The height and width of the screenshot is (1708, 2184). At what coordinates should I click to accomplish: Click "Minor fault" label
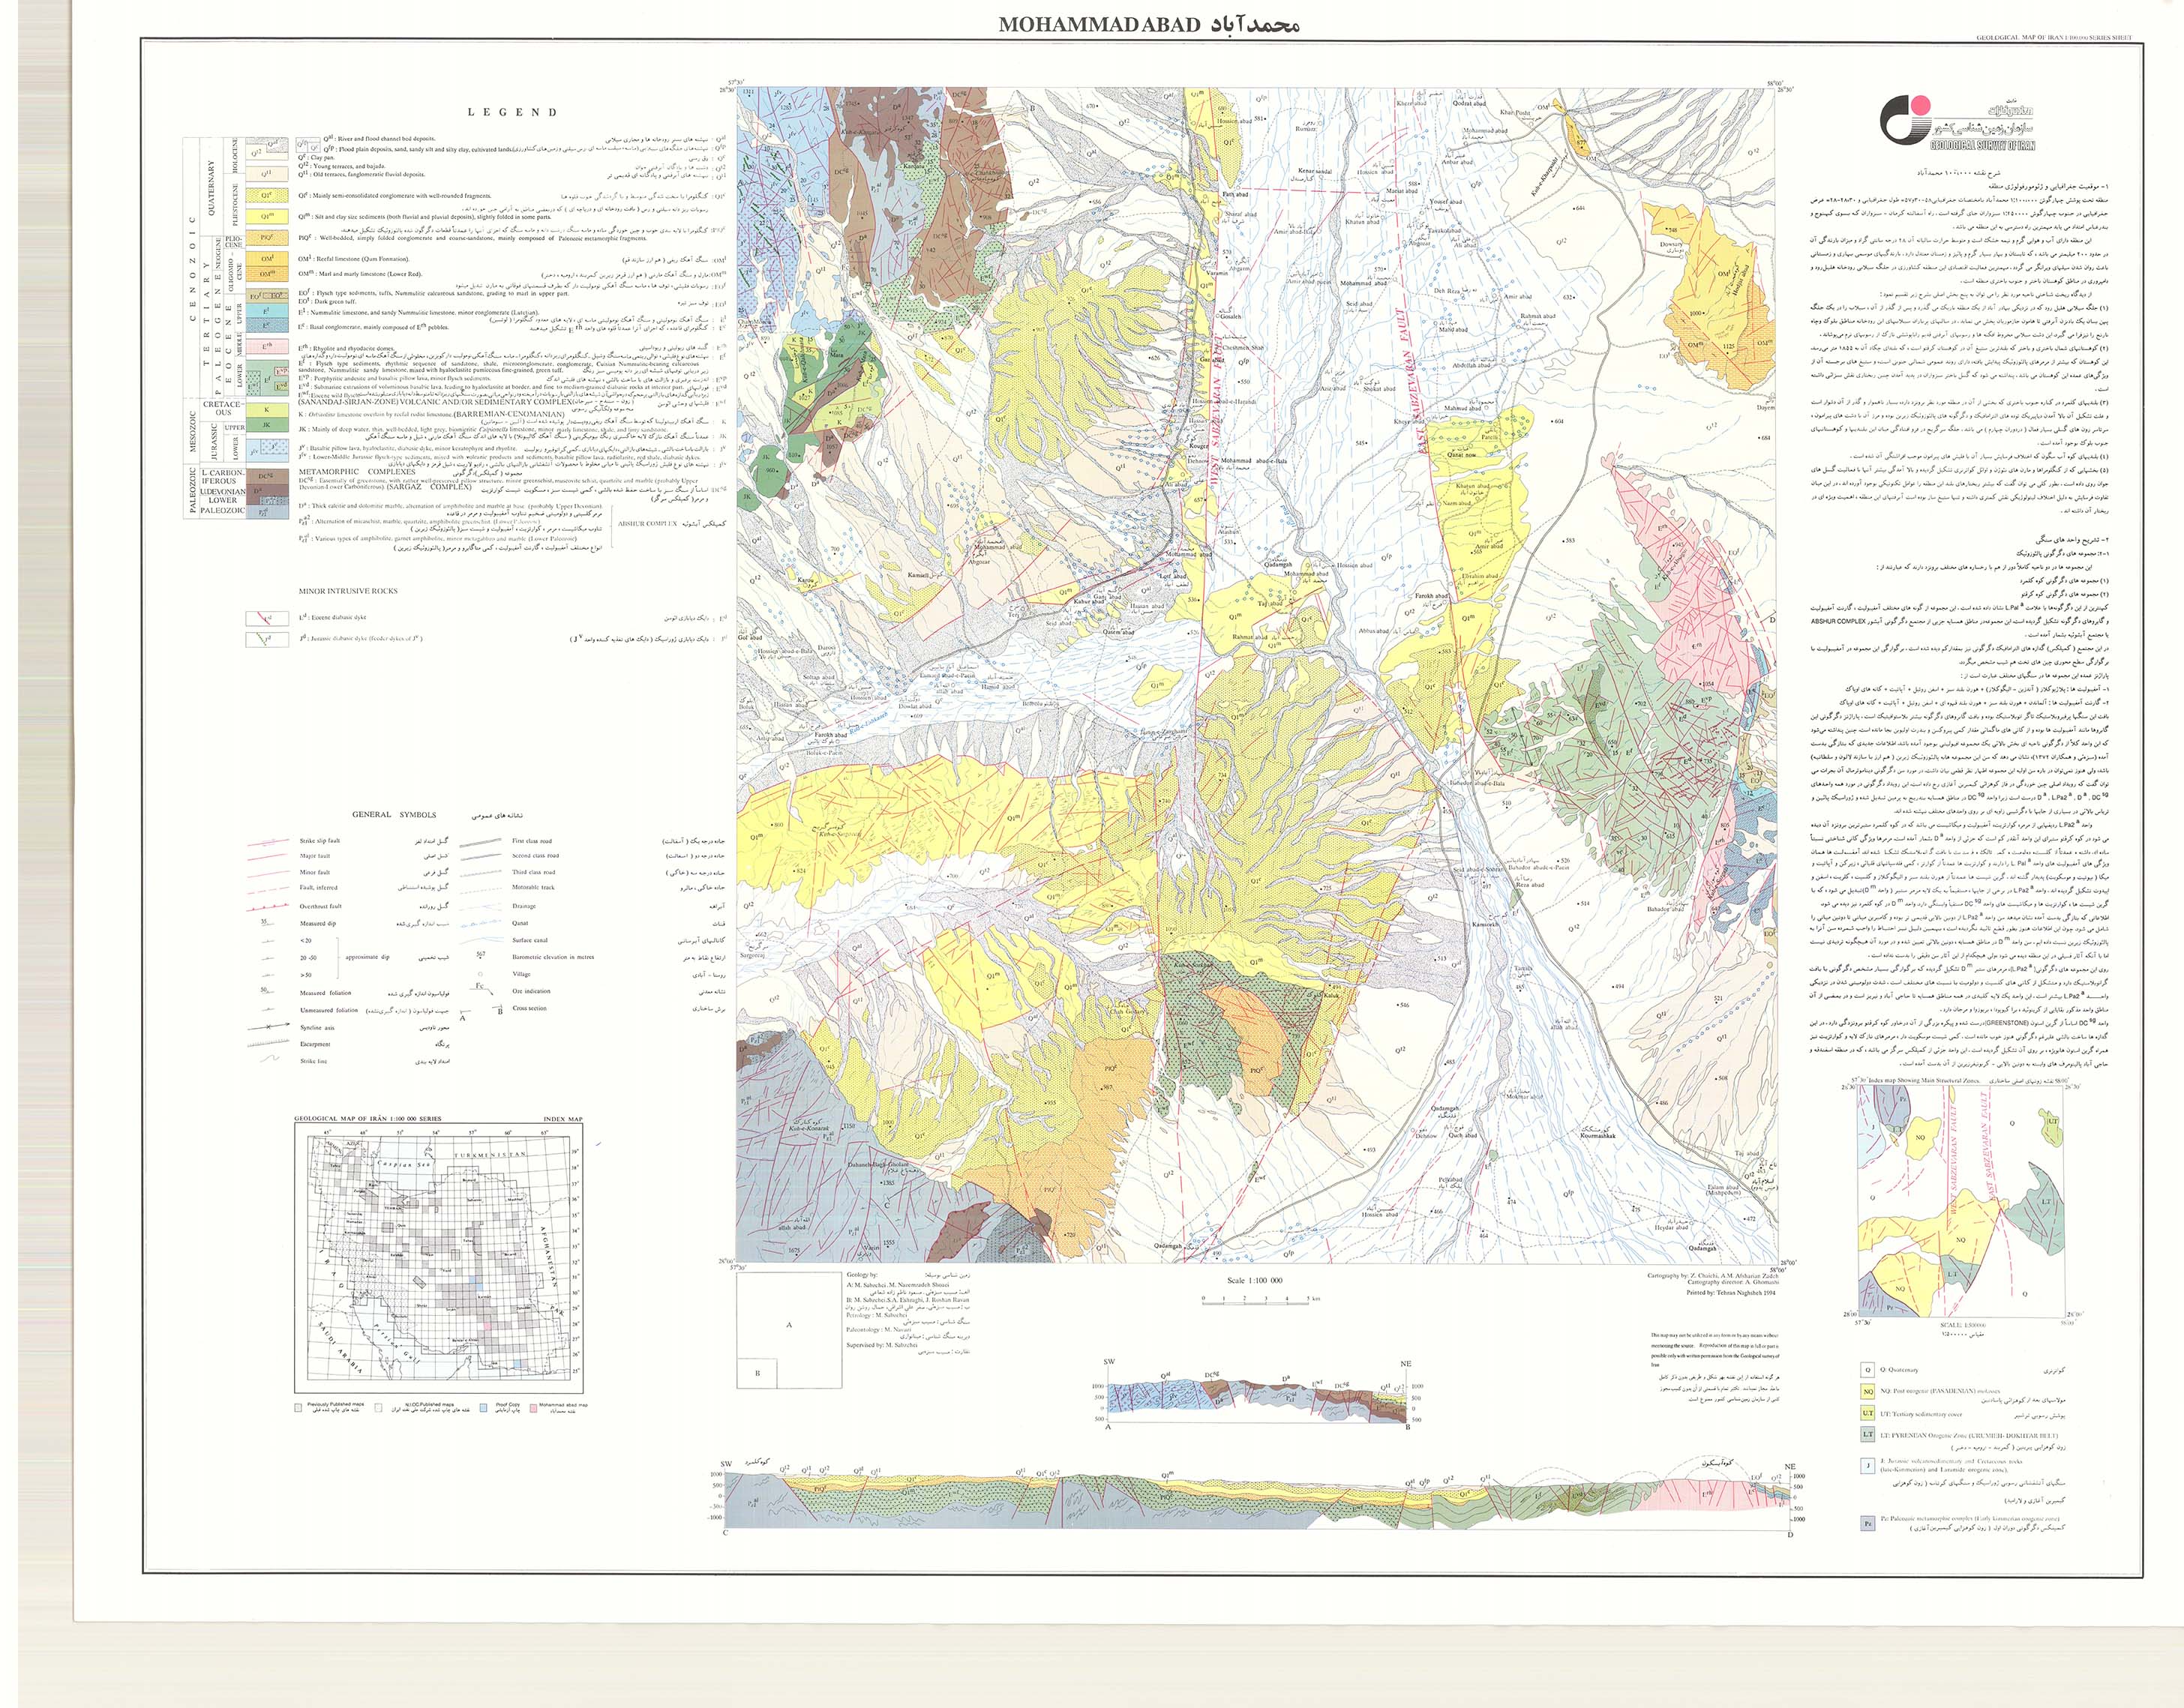(x=314, y=873)
